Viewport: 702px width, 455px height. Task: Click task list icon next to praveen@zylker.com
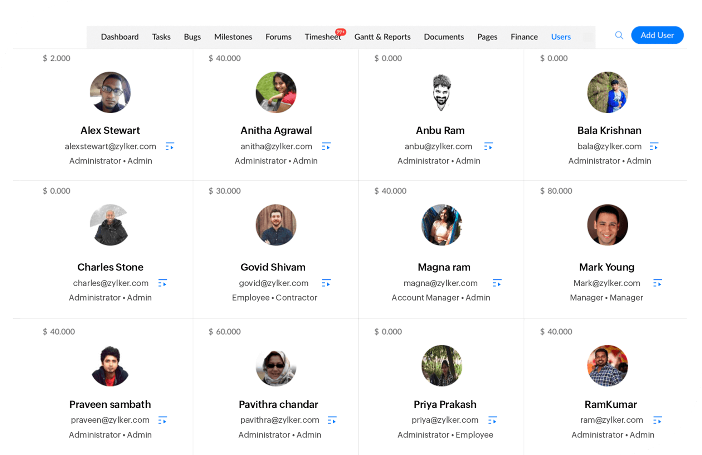(x=162, y=420)
